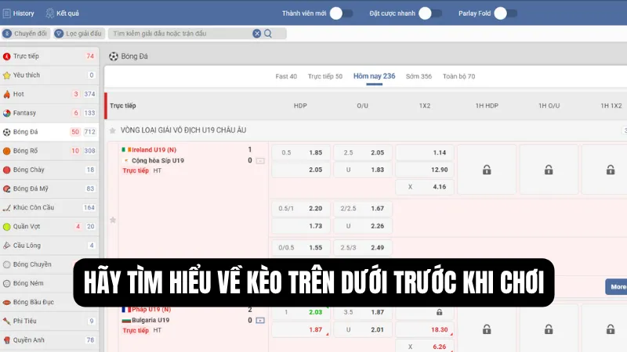Bet draw X at 4.16
This screenshot has width=627, height=352.
(x=425, y=187)
